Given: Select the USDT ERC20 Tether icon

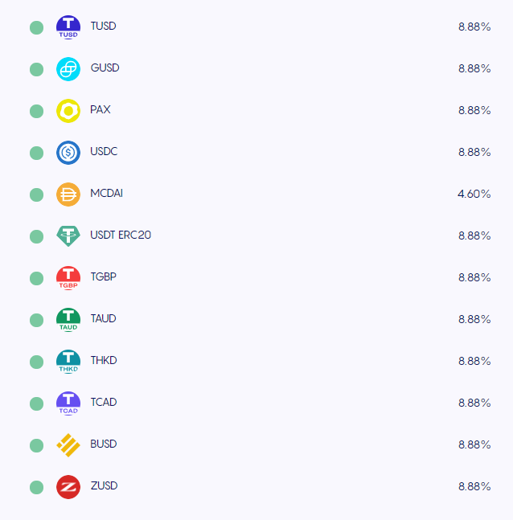Looking at the screenshot, I should 68,236.
